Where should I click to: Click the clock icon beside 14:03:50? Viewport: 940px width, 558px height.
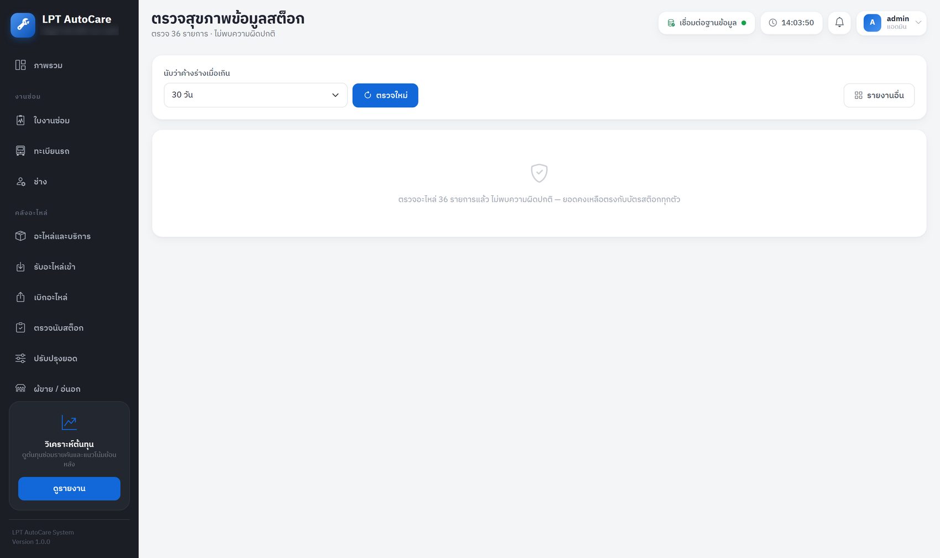coord(773,23)
